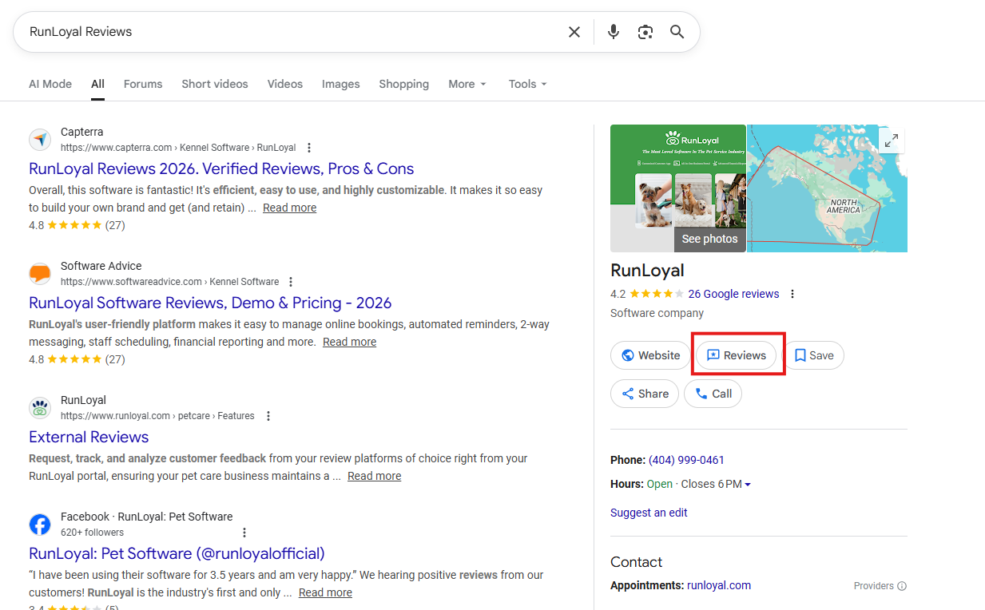Open the three-dot menu beside the runloyal.com result
This screenshot has height=610, width=985.
[x=268, y=416]
